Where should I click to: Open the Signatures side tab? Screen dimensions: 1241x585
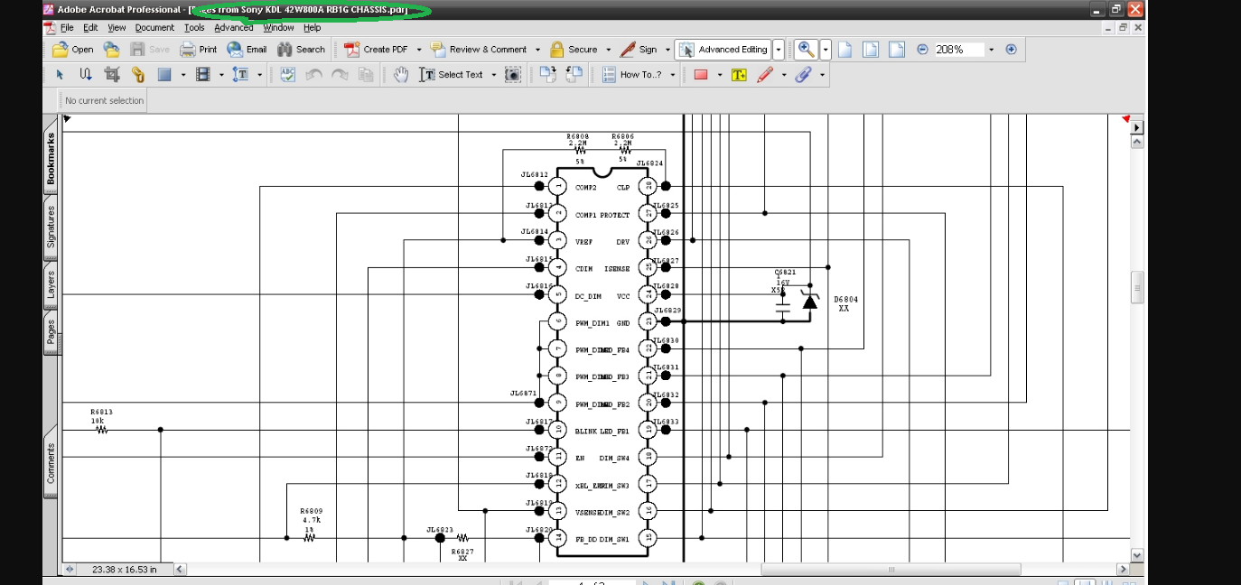tap(51, 227)
